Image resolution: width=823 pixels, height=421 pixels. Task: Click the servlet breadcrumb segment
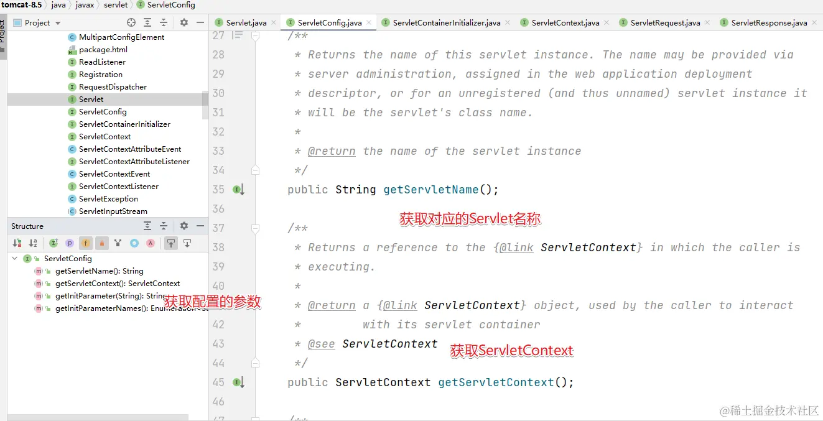click(x=116, y=5)
